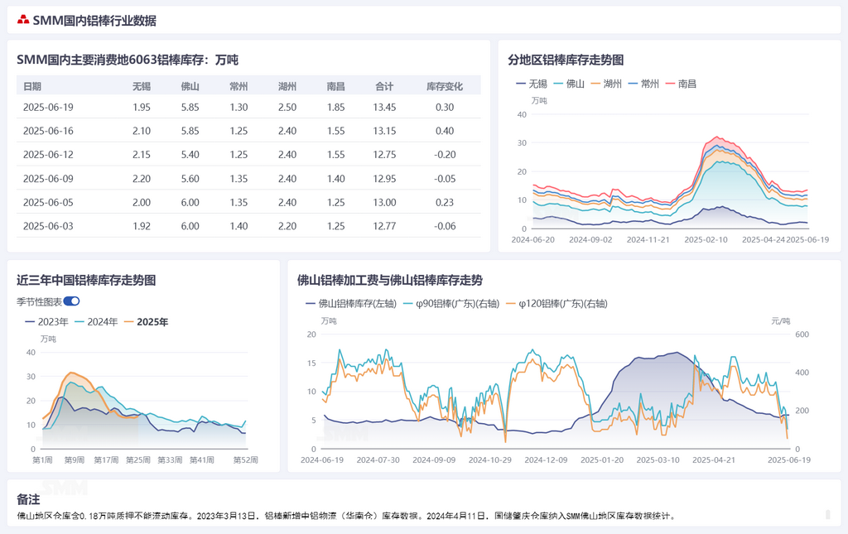848x534 pixels.
Task: Select the 2025-06-09 date cell
Action: (48, 178)
